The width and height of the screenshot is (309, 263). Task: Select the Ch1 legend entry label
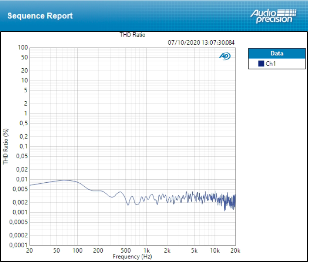coord(270,63)
